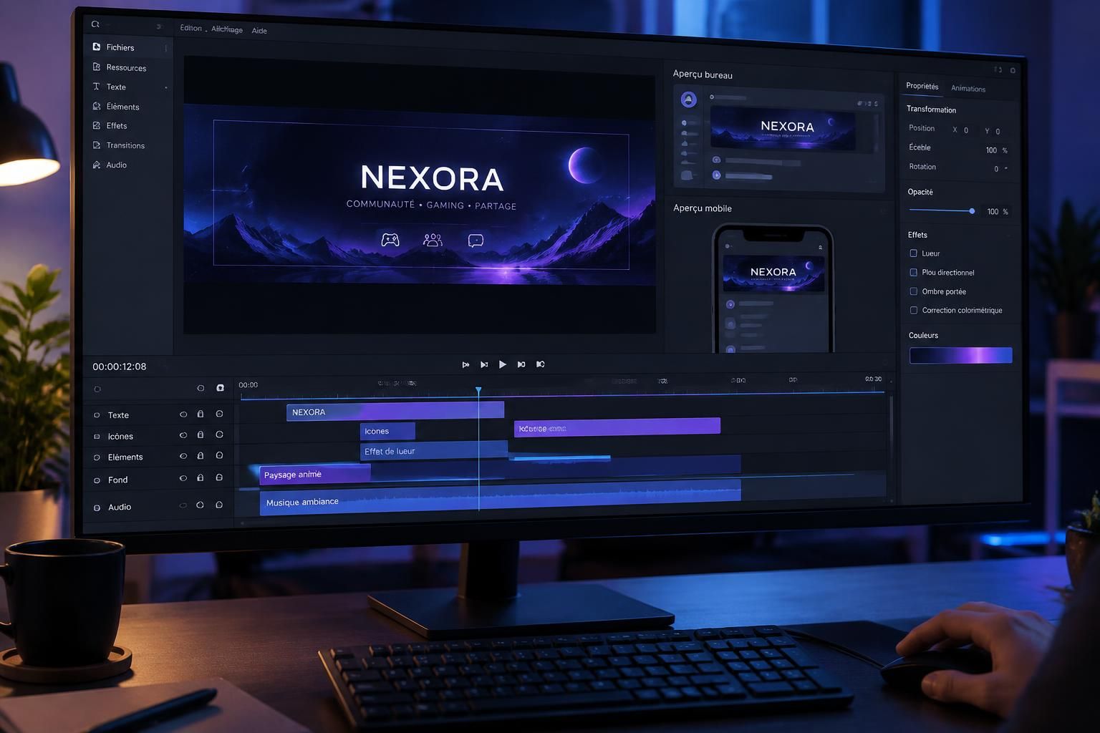Click the Opacité slider handle

(x=972, y=210)
